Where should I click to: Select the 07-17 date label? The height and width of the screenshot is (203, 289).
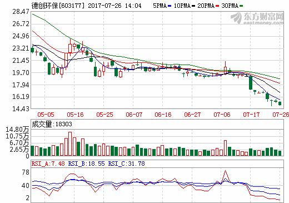(251, 115)
